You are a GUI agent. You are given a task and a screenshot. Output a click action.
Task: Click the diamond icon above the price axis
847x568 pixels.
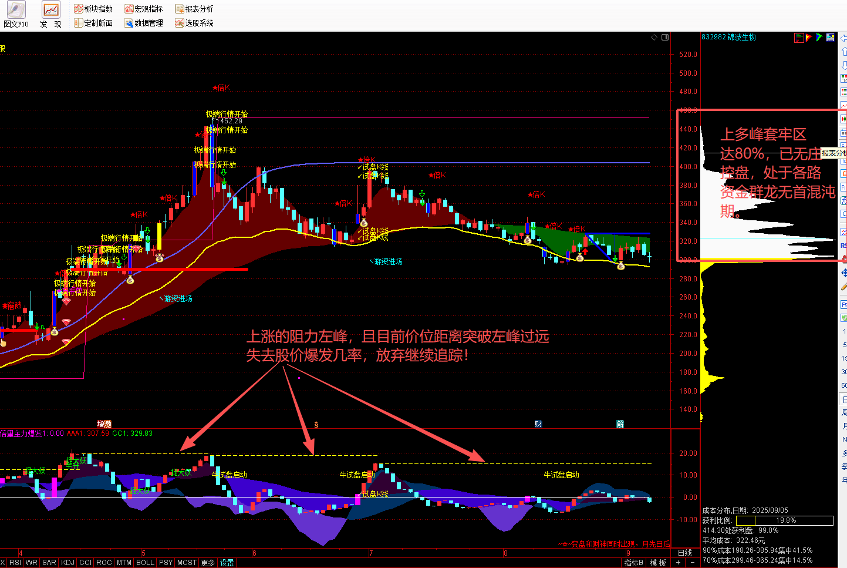[x=654, y=37]
